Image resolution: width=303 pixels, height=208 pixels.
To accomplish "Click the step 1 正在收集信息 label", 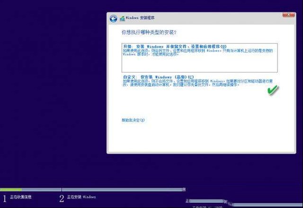I will (x=21, y=197).
